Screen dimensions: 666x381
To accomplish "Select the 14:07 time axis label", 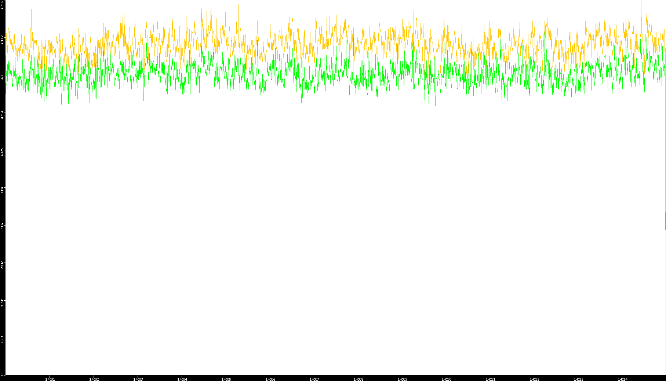I will [314, 379].
